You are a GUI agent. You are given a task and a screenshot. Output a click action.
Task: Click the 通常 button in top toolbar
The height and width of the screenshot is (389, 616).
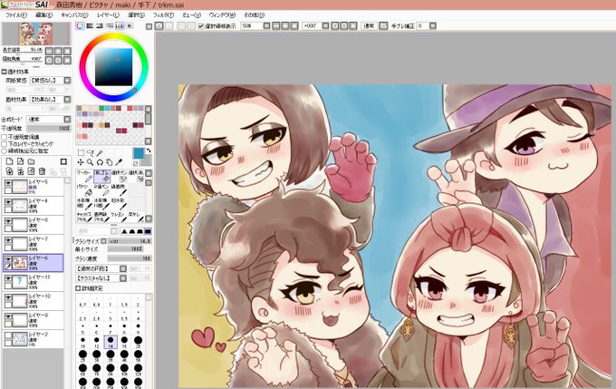pos(369,26)
